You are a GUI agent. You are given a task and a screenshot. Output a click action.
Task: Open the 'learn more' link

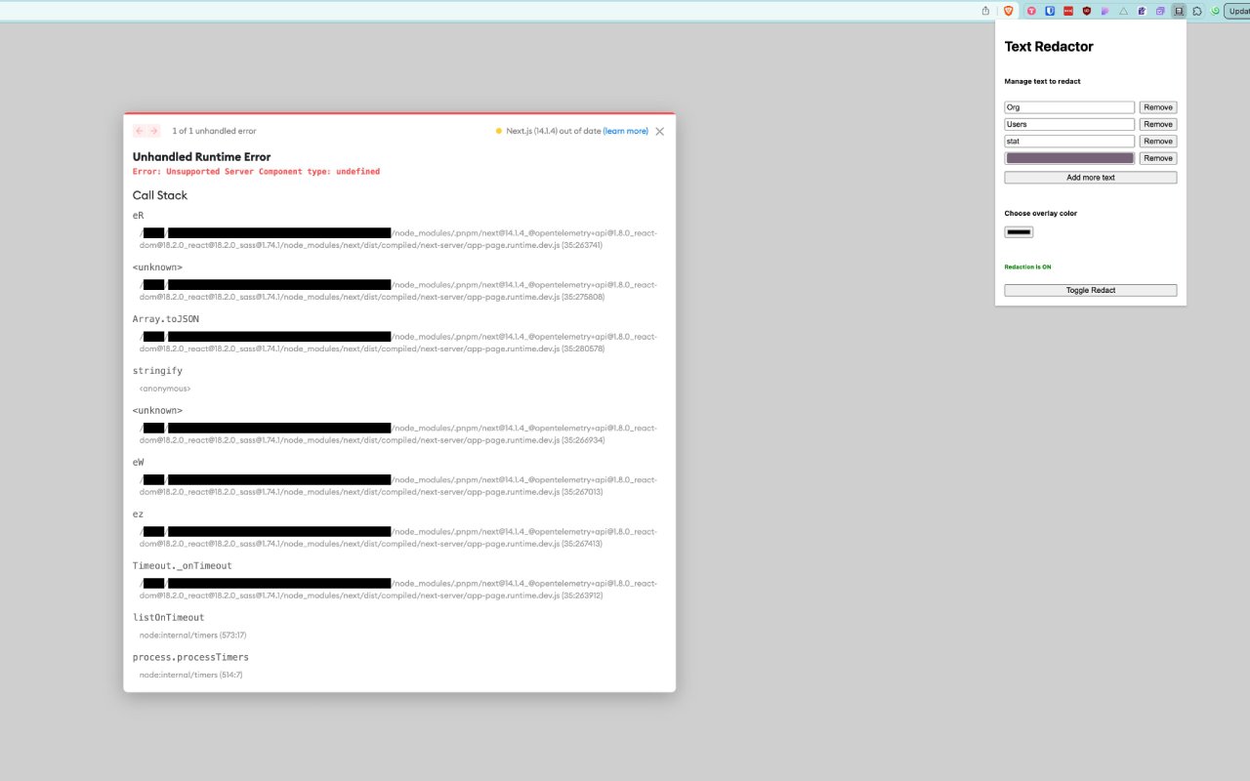[625, 131]
